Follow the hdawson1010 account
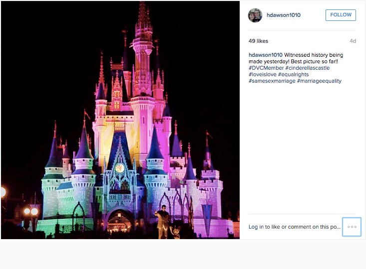366x269 pixels. 341,15
